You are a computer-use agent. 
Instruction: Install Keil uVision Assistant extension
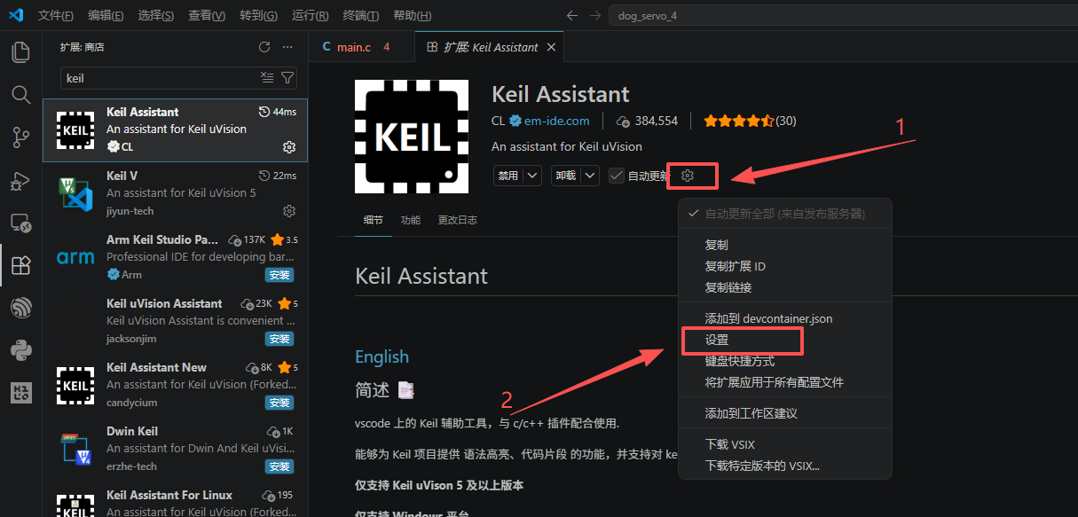[x=279, y=339]
